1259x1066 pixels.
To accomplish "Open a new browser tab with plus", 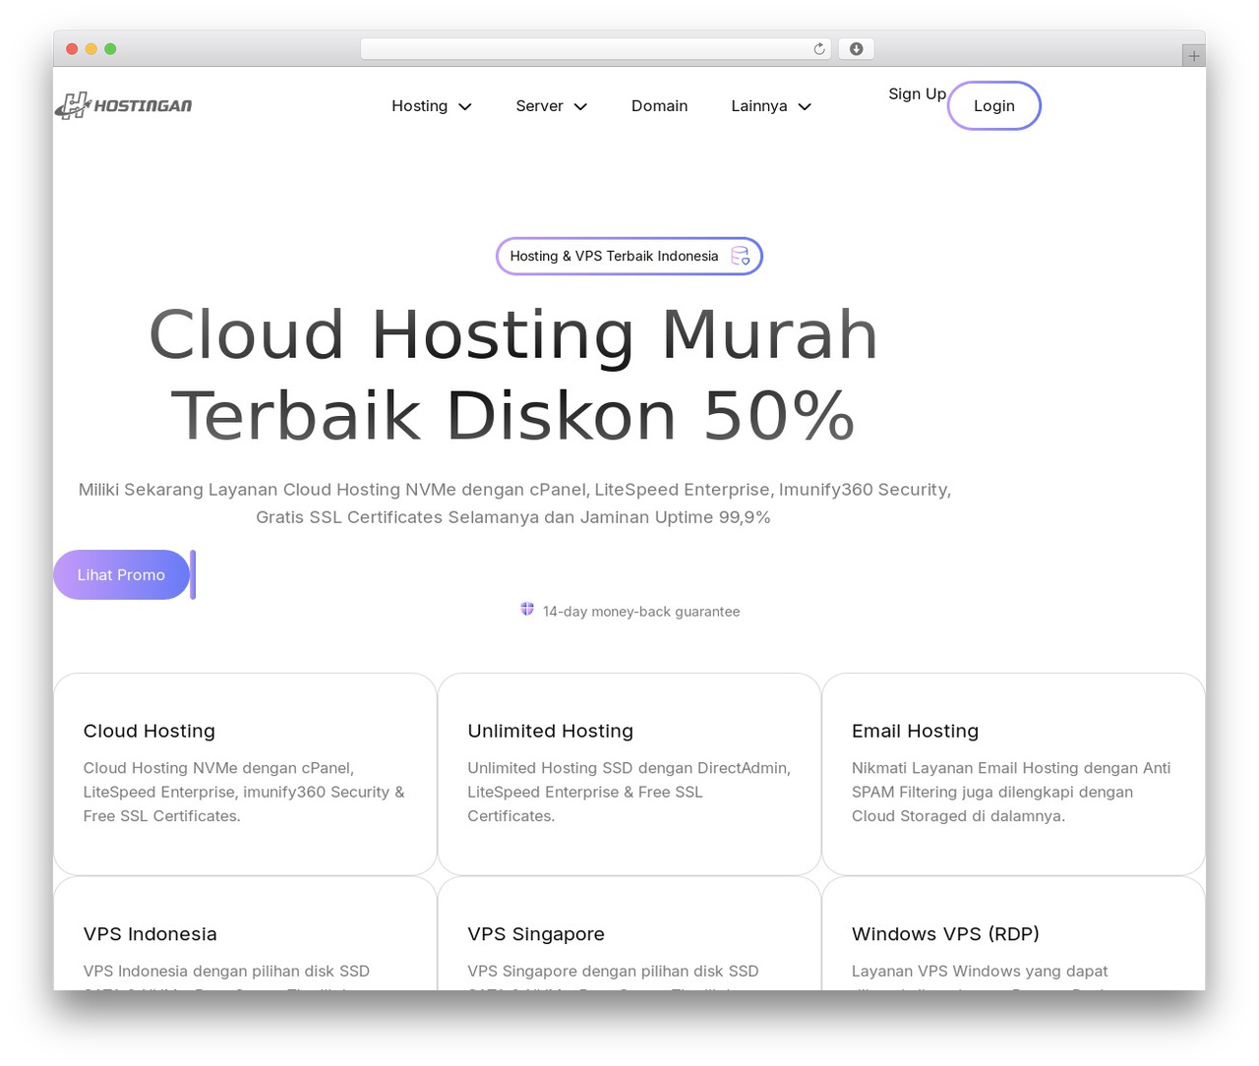I will 1193,56.
